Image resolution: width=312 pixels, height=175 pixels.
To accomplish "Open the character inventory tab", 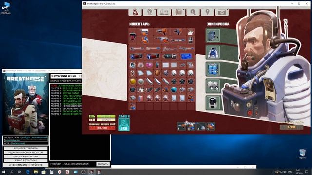I will [136, 12].
